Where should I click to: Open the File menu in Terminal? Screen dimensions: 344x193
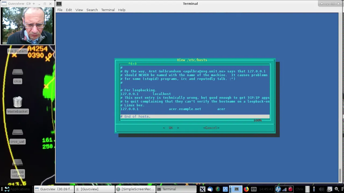pos(60,10)
